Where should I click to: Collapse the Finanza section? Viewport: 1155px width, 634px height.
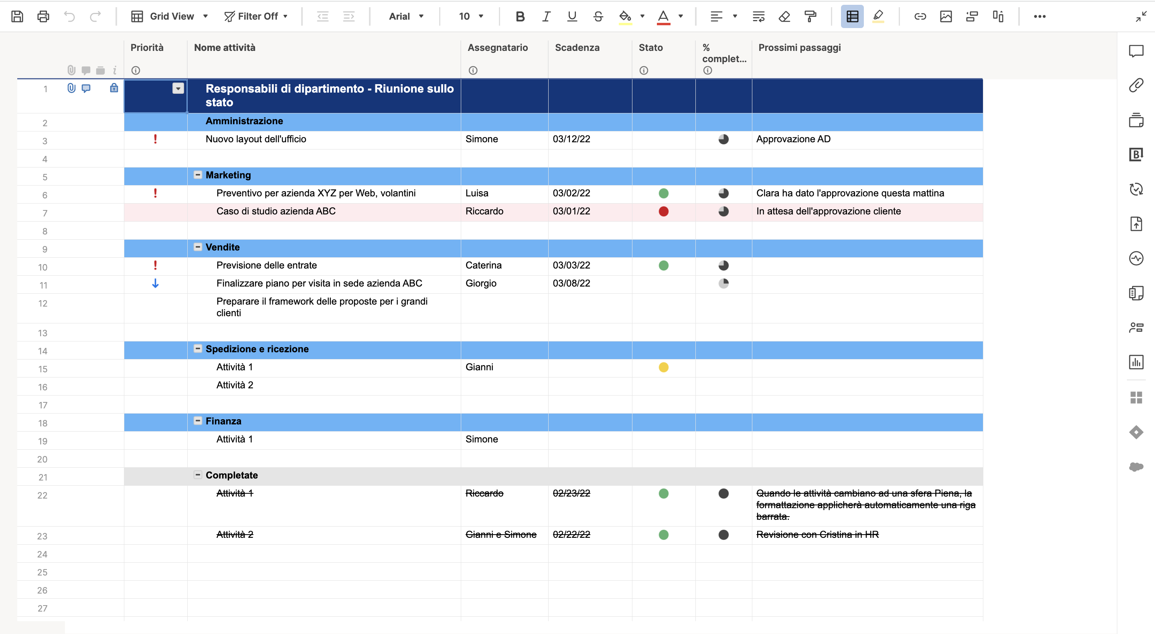pos(197,421)
